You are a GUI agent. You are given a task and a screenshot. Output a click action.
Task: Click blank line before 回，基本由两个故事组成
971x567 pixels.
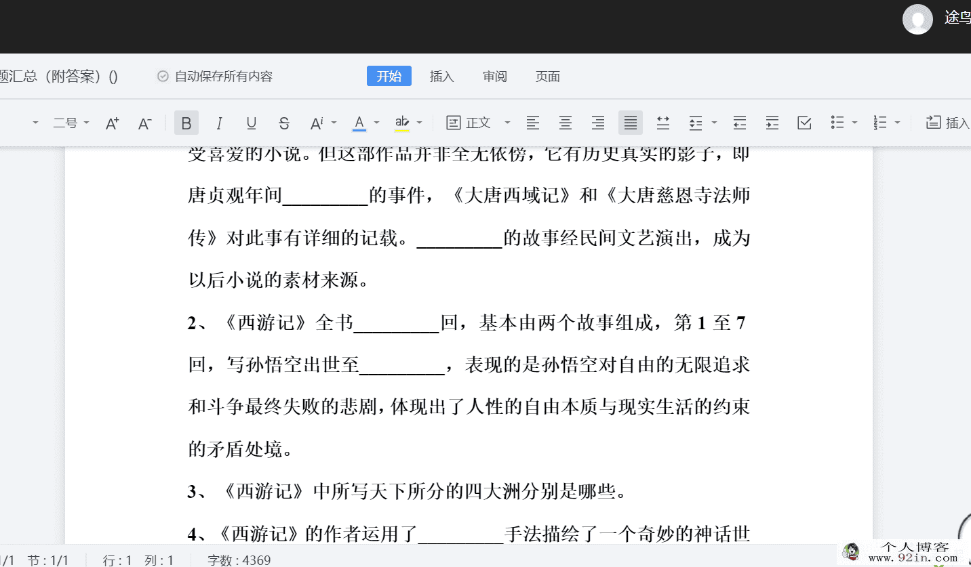pos(397,324)
